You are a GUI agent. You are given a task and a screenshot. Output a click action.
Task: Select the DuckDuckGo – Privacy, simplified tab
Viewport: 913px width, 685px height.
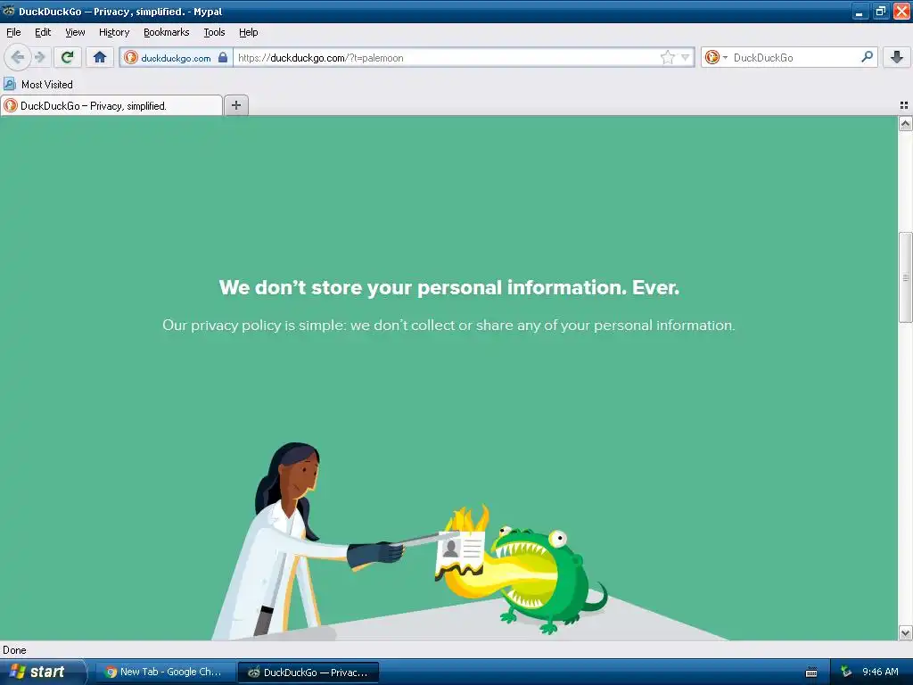[x=111, y=105]
